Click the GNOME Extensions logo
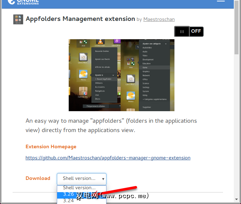The image size is (241, 204). [x=23, y=2]
